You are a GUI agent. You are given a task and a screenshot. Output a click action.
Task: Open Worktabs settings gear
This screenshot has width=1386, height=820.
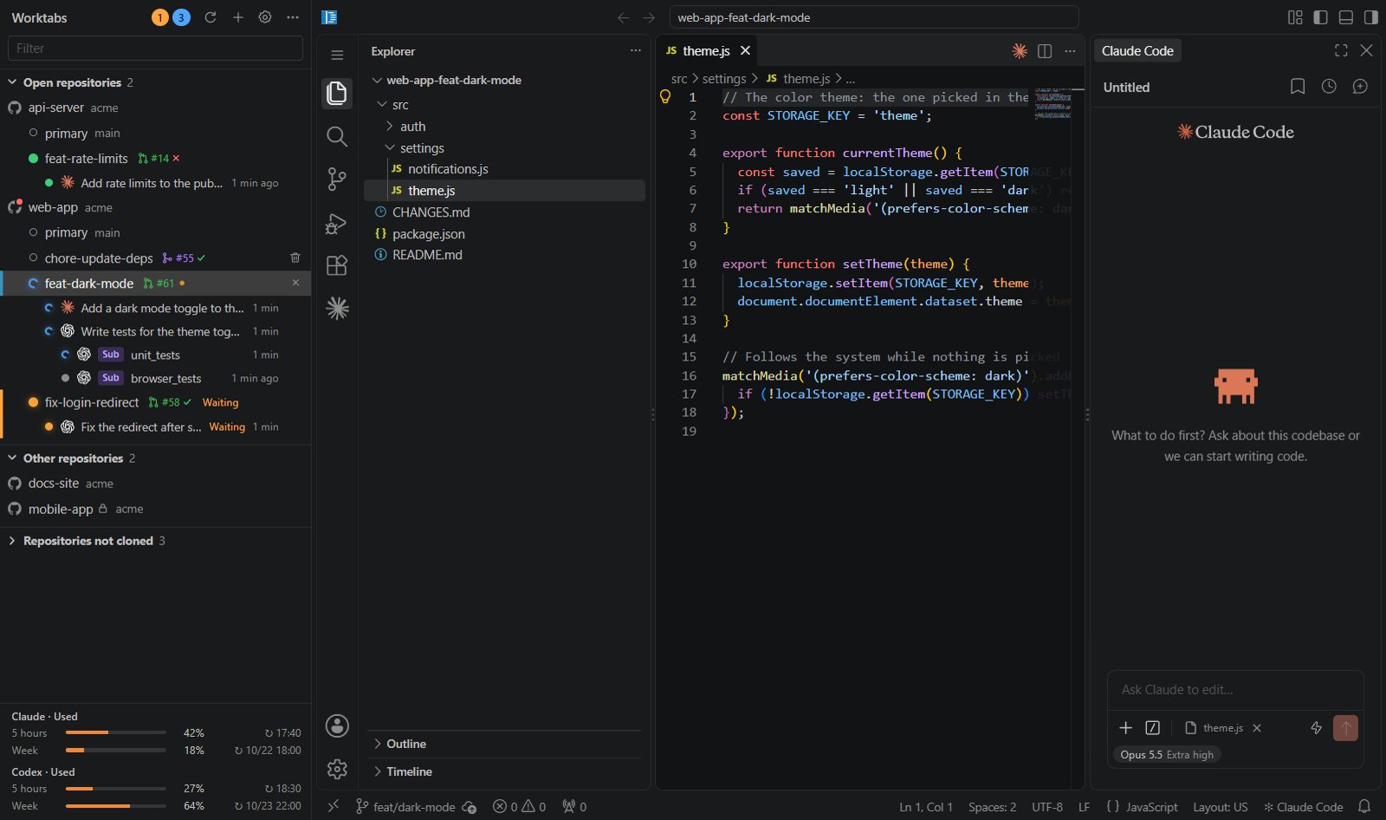point(265,17)
